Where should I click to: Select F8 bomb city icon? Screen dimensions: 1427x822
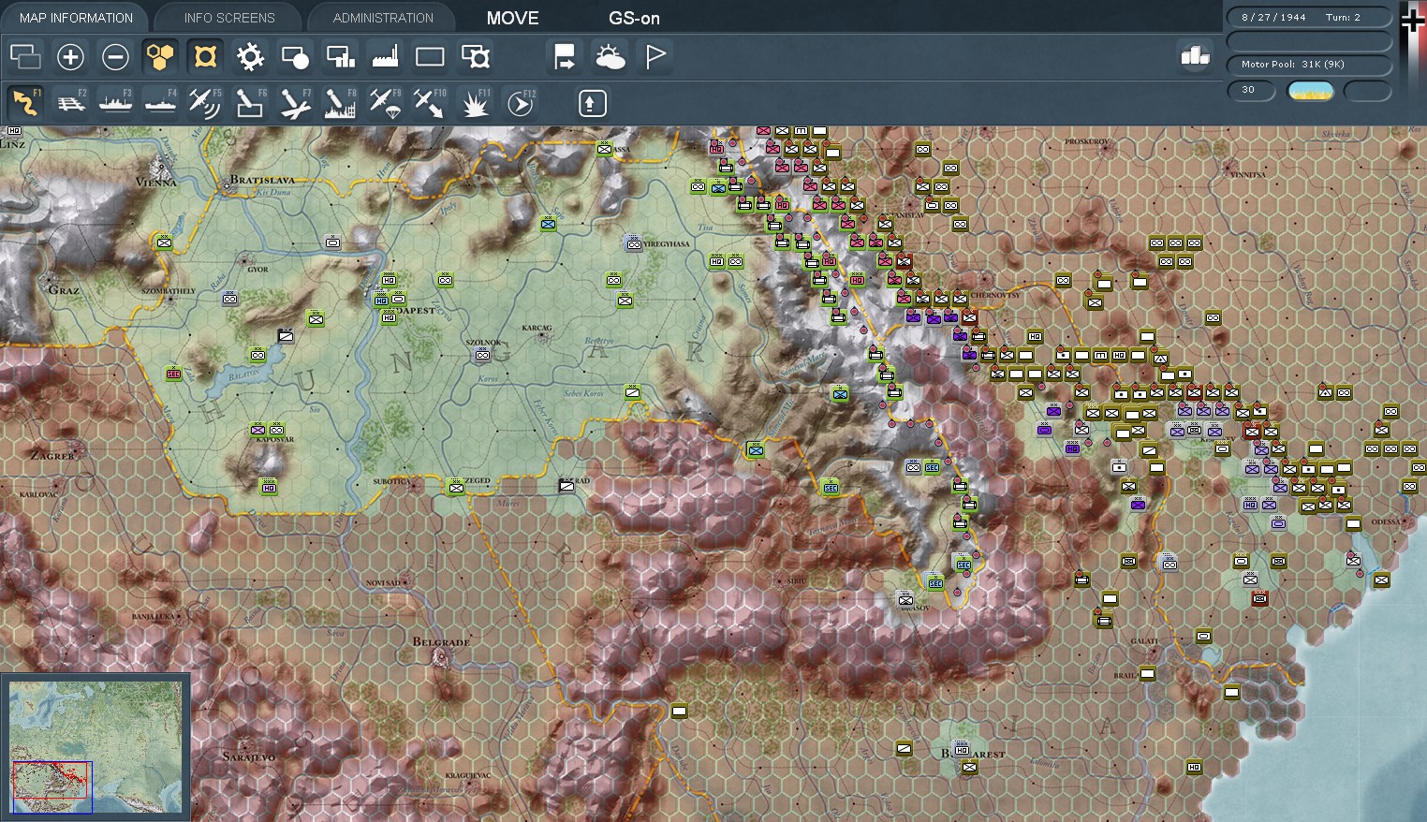click(340, 103)
